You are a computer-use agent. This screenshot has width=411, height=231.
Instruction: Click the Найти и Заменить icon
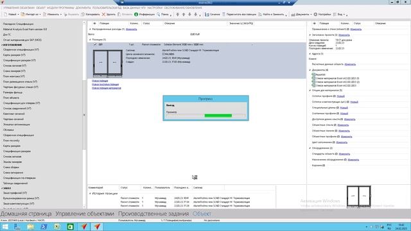click(x=260, y=14)
